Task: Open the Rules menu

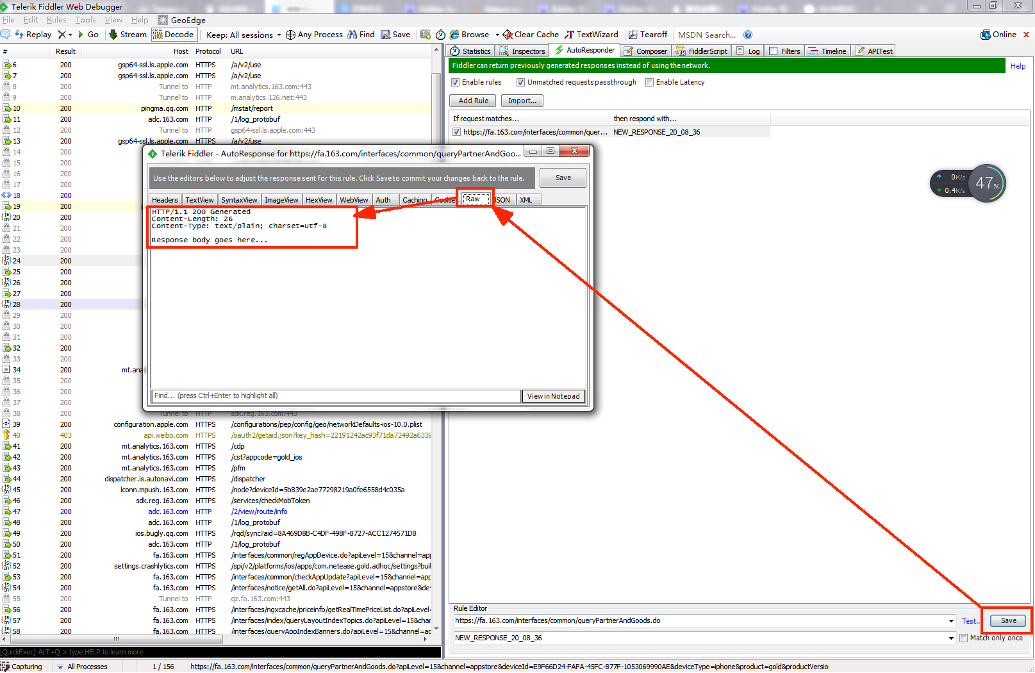Action: coord(56,20)
